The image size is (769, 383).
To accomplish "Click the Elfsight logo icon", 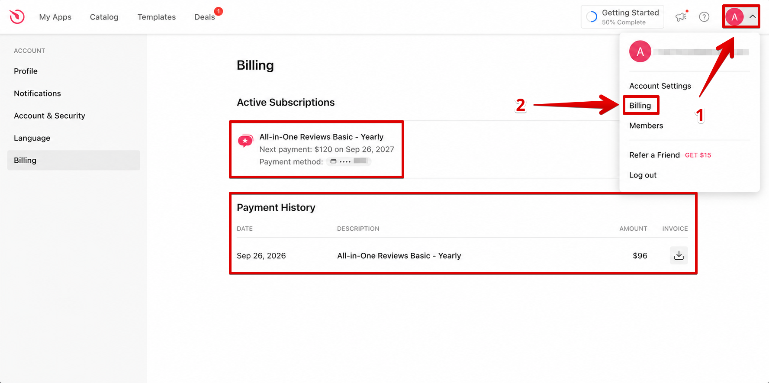I will [x=17, y=17].
